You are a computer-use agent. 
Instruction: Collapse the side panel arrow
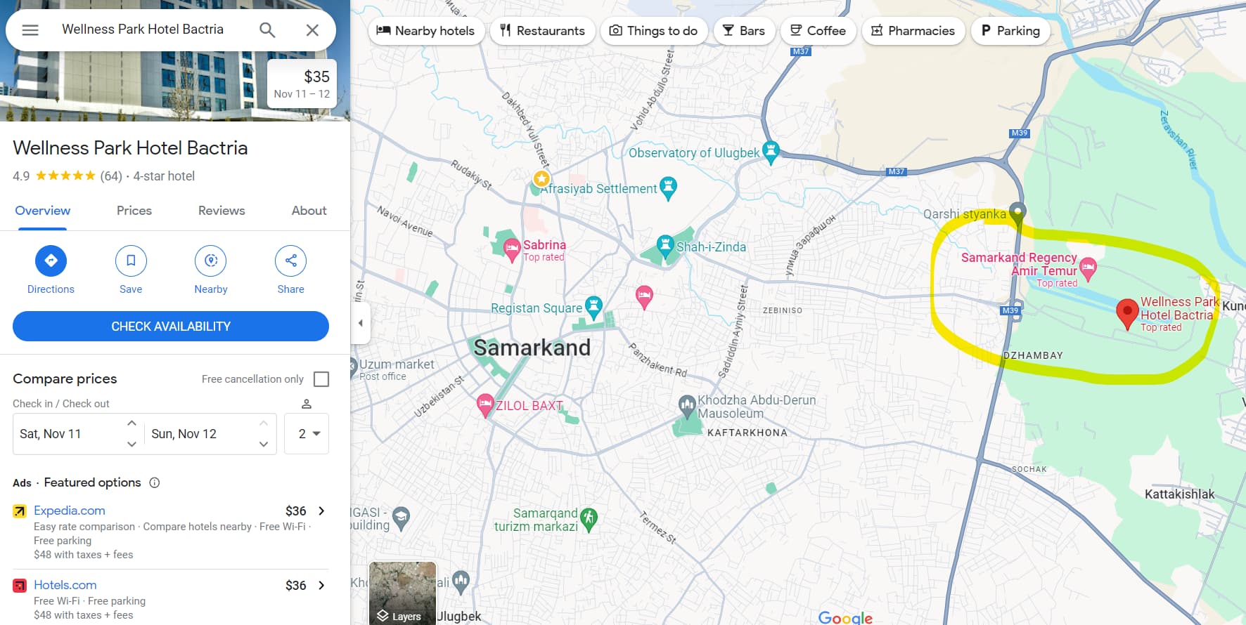pos(361,323)
